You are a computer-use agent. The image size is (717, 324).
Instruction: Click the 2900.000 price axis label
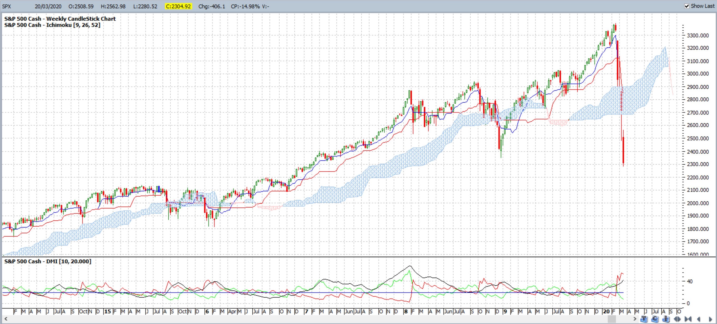click(x=698, y=87)
